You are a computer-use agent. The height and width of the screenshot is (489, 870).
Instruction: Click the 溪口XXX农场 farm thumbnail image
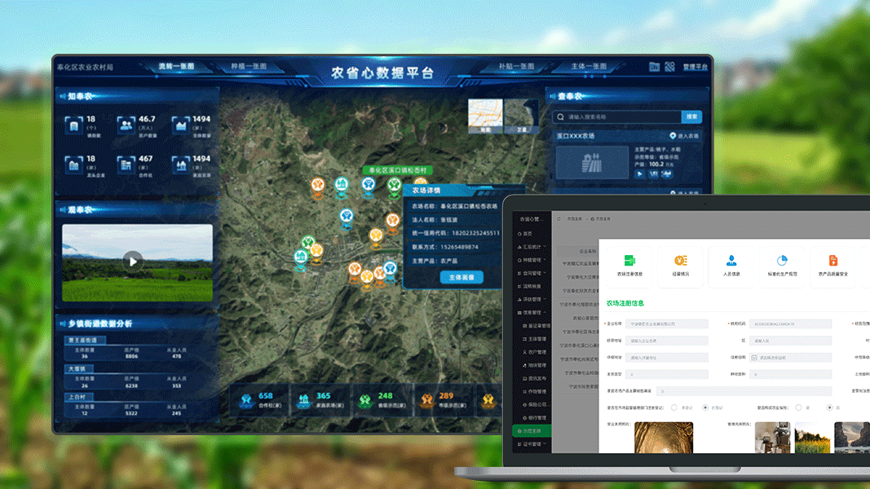coord(592,162)
